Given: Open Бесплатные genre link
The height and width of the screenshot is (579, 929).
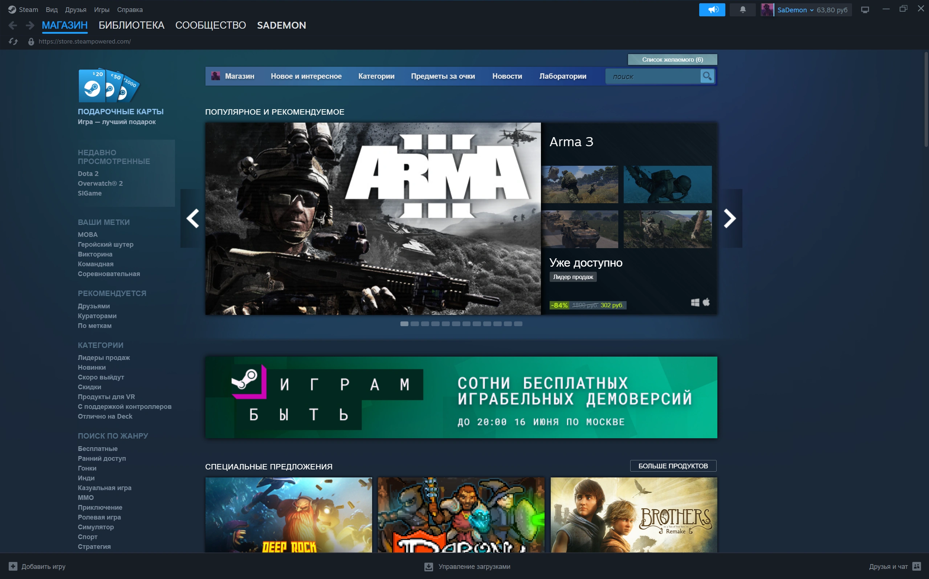Looking at the screenshot, I should [x=98, y=448].
